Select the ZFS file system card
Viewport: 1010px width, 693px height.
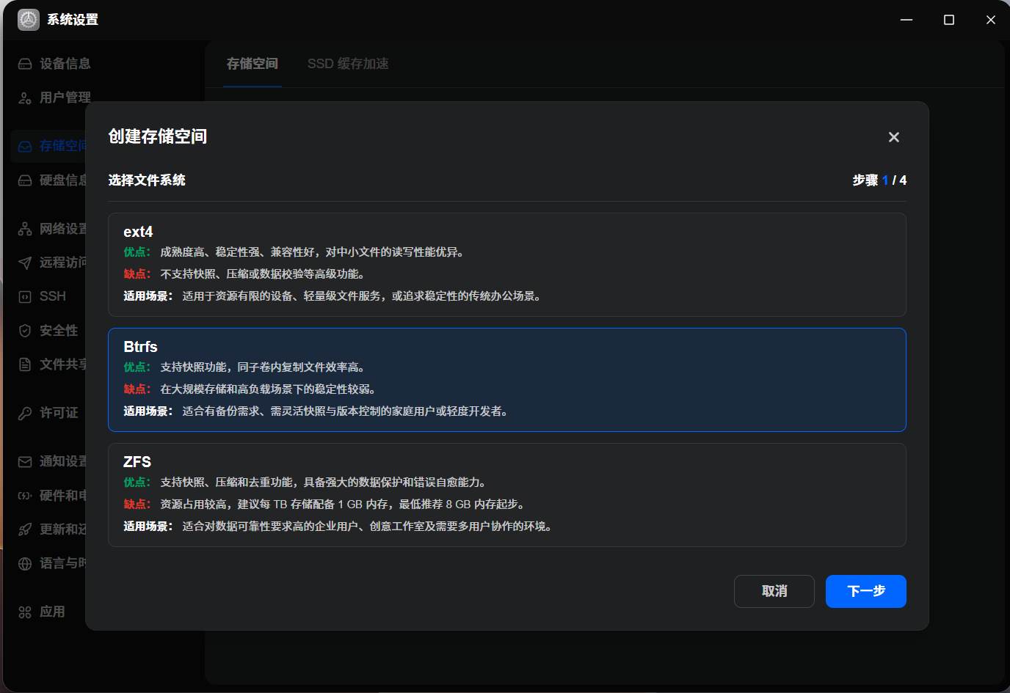[x=507, y=495]
